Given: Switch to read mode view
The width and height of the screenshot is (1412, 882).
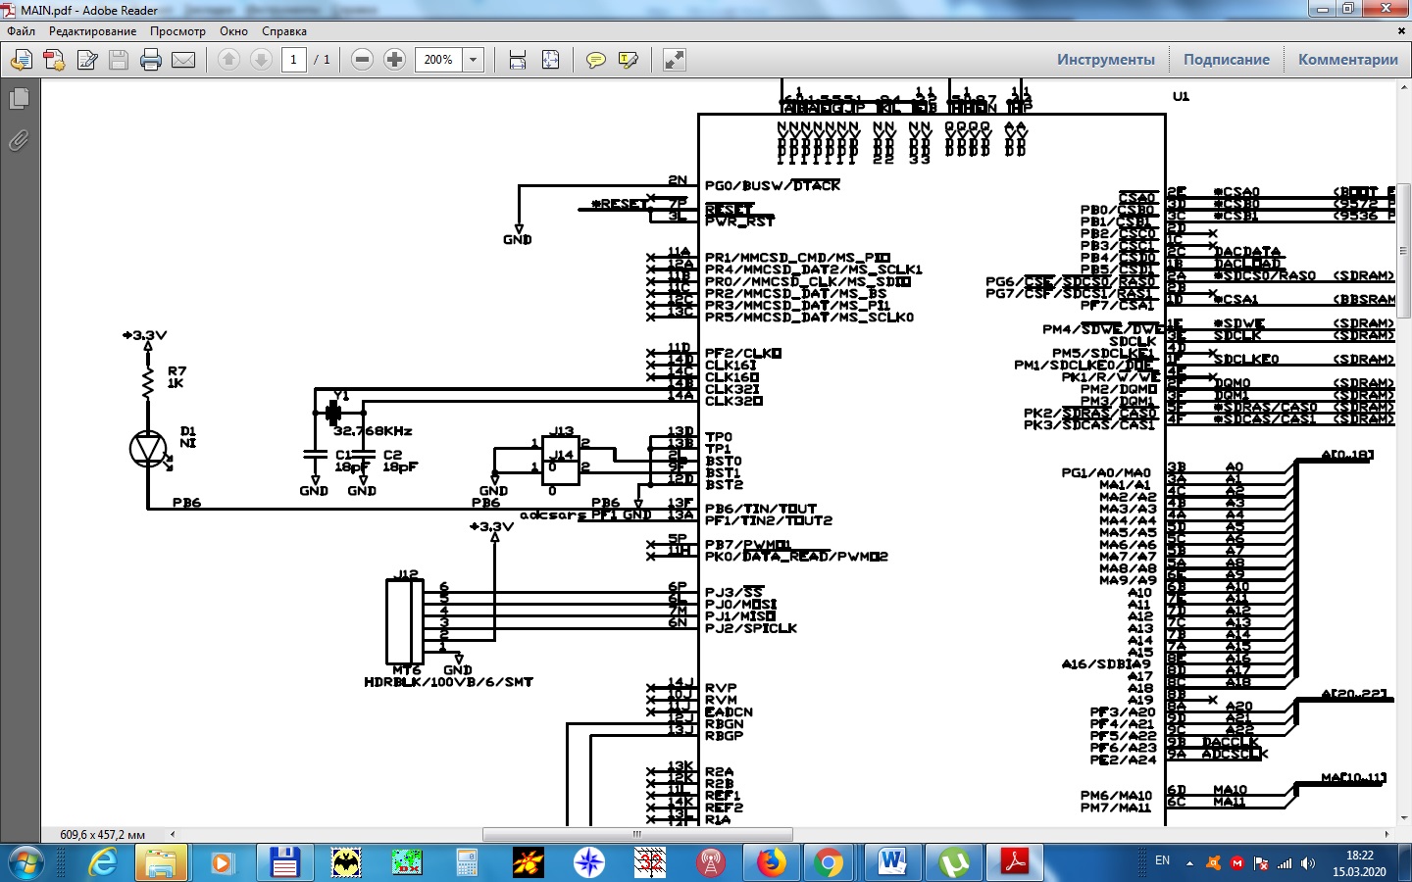Looking at the screenshot, I should [675, 60].
